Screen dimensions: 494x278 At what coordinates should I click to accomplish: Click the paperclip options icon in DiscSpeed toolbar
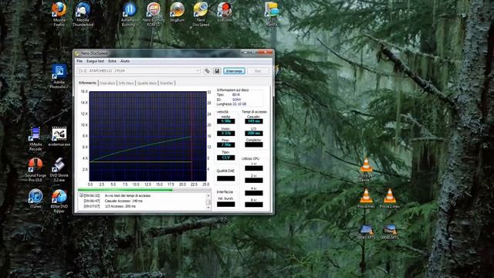207,71
